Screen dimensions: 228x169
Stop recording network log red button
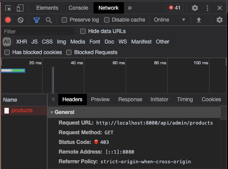coord(8,20)
